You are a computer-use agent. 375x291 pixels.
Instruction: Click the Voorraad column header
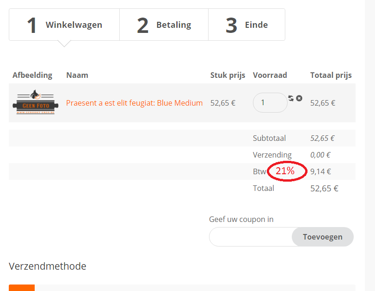pyautogui.click(x=270, y=75)
